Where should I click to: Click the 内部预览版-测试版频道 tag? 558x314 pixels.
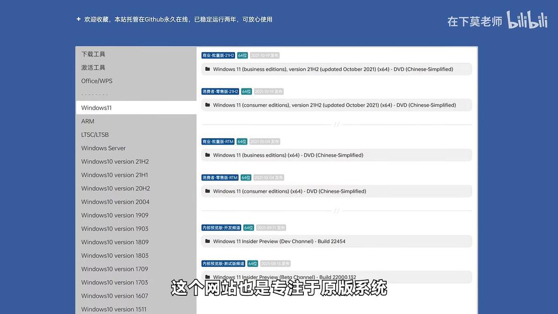[223, 263]
